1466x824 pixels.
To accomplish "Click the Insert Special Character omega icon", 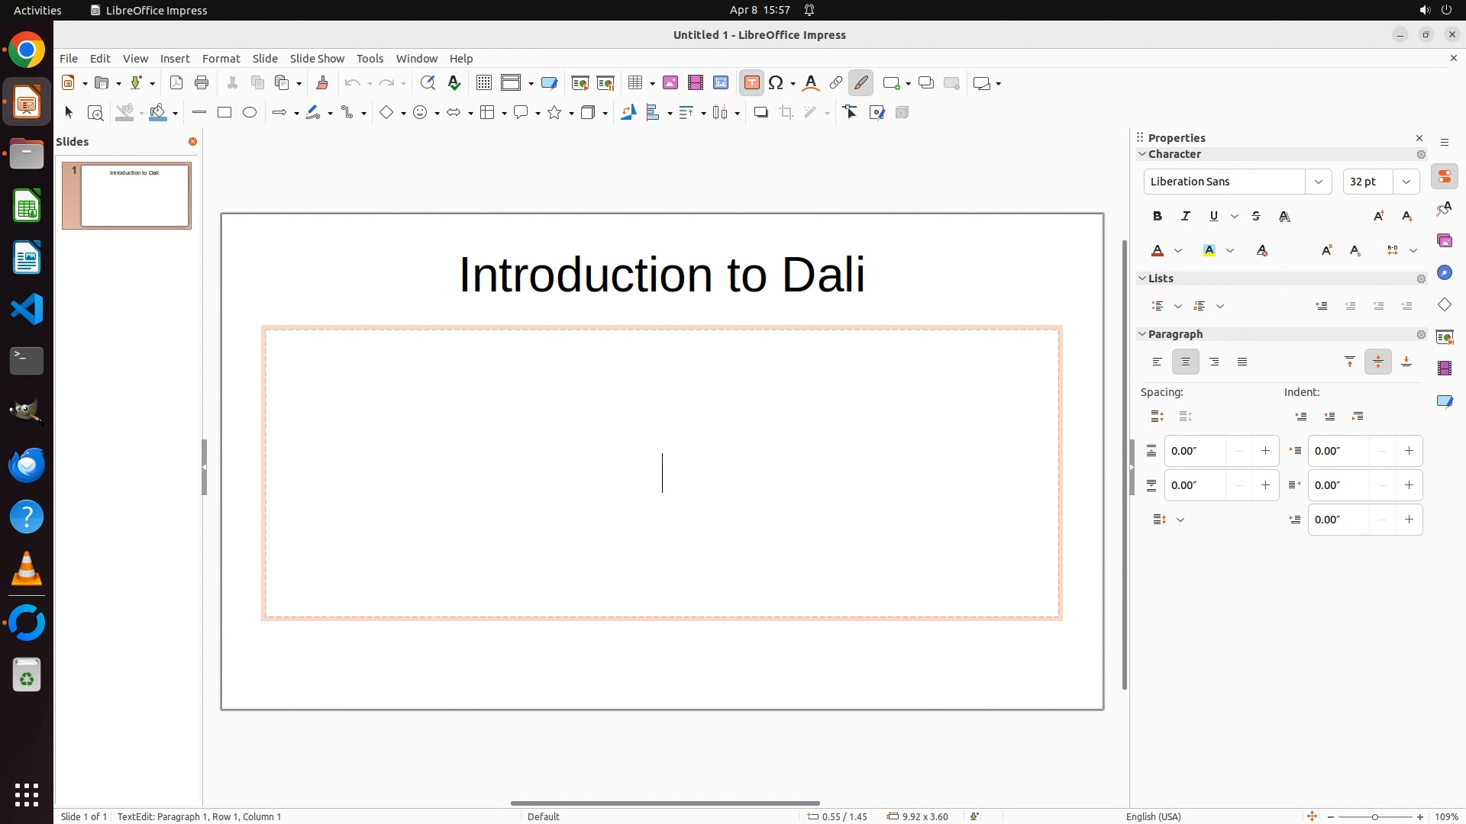I will click(777, 83).
